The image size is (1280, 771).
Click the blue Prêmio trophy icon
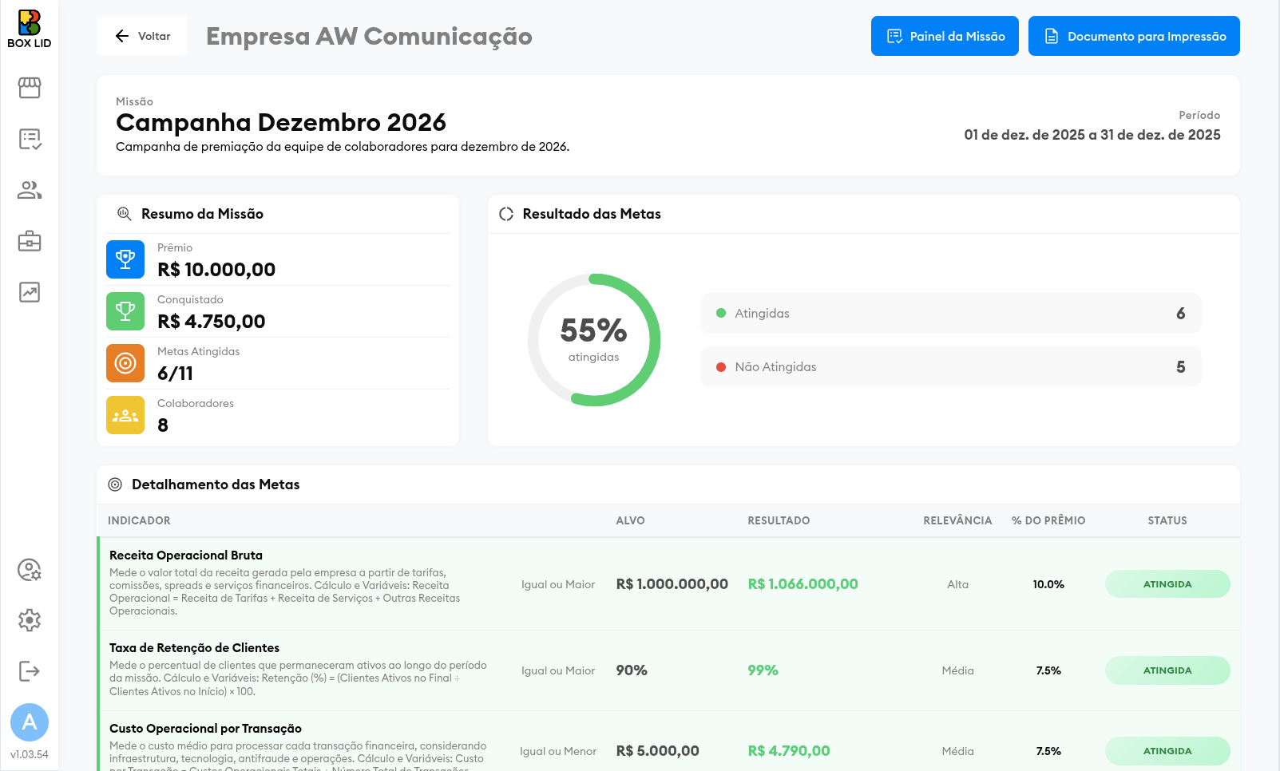[125, 259]
